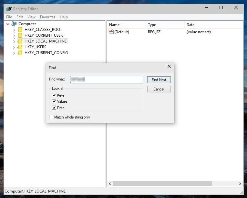Open the Help menu
The image size is (247, 198).
64,17
